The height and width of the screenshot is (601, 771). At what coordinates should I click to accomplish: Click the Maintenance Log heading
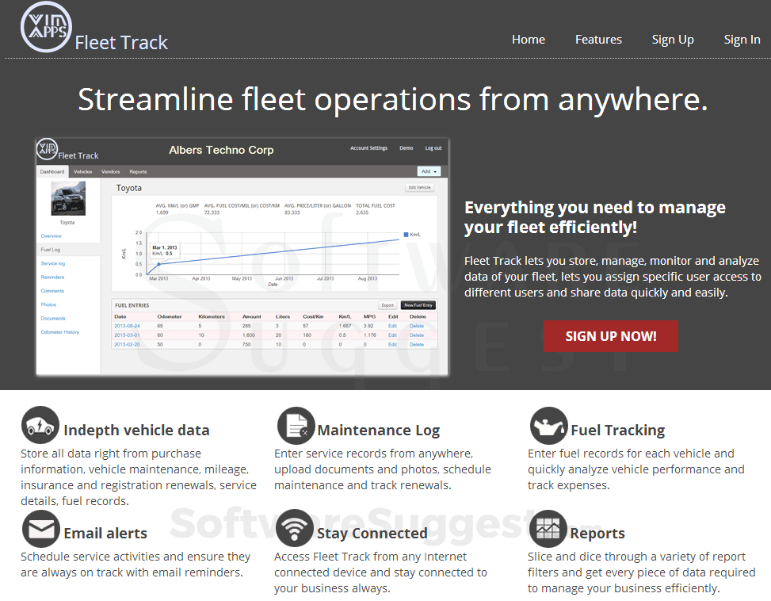point(379,431)
